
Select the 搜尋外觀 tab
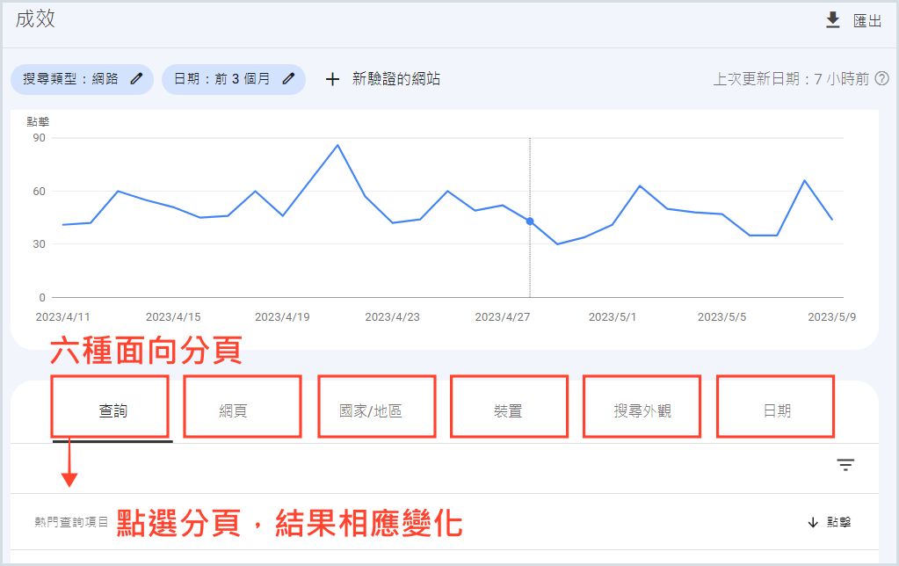click(642, 410)
